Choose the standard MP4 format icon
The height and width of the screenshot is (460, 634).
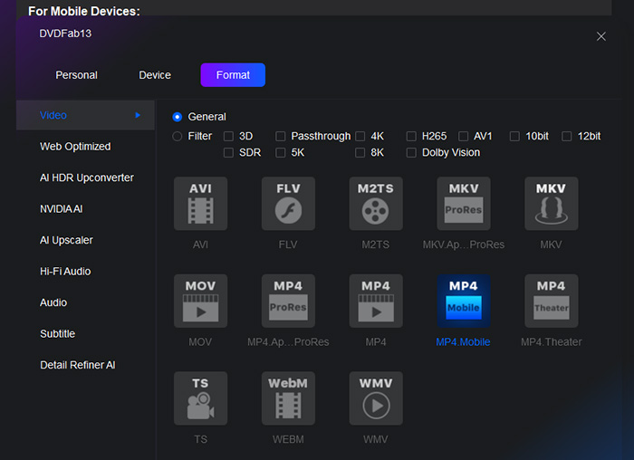point(376,301)
